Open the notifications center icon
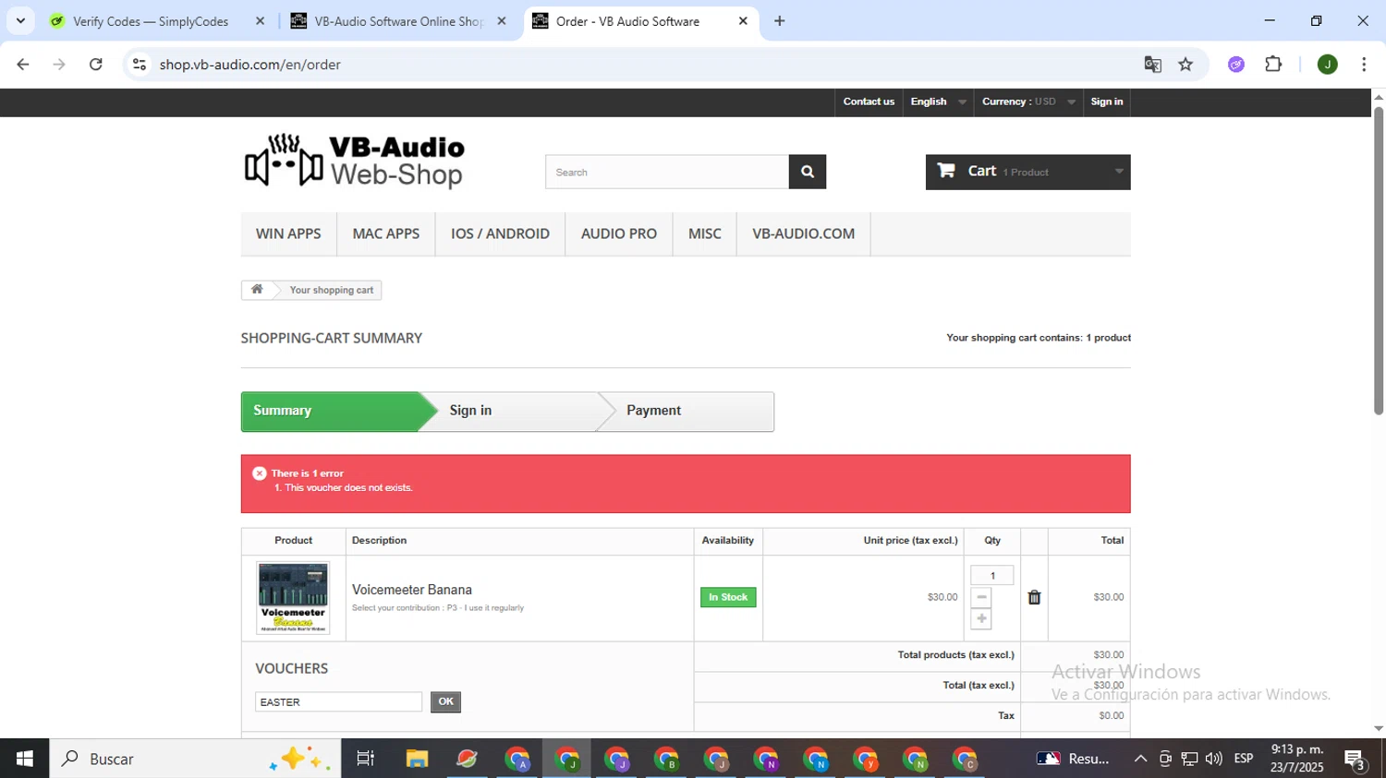 (x=1356, y=760)
